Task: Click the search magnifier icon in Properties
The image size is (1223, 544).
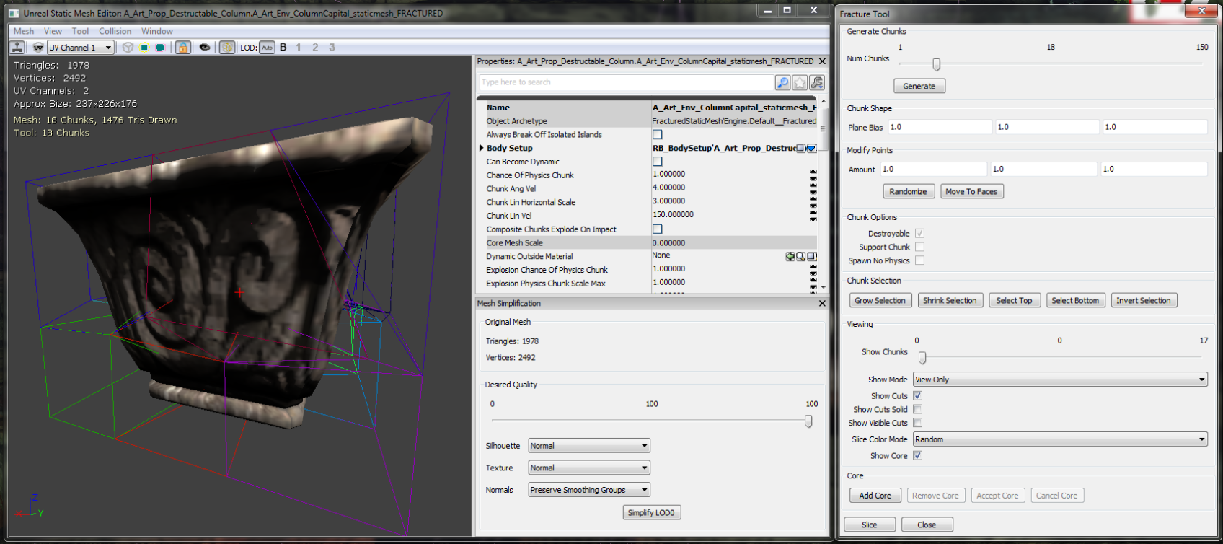Action: (782, 83)
